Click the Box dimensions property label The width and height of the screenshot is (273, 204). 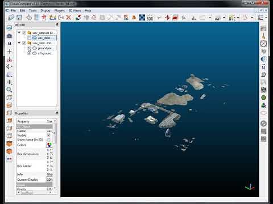coord(28,154)
